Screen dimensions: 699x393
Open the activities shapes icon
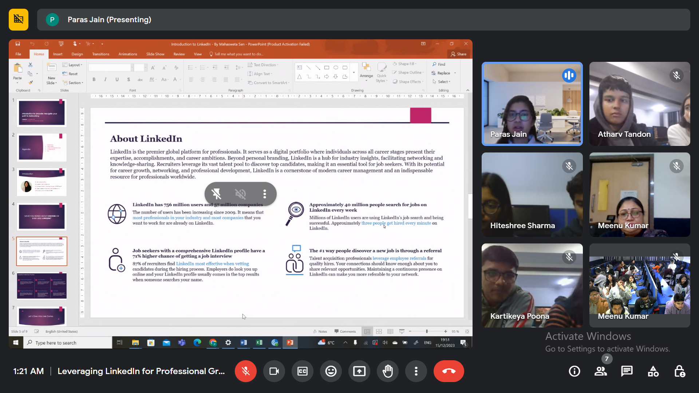pos(653,371)
